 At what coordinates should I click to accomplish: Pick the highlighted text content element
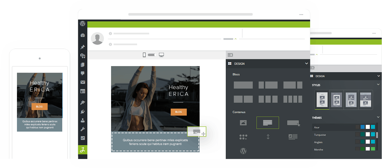click(268, 123)
